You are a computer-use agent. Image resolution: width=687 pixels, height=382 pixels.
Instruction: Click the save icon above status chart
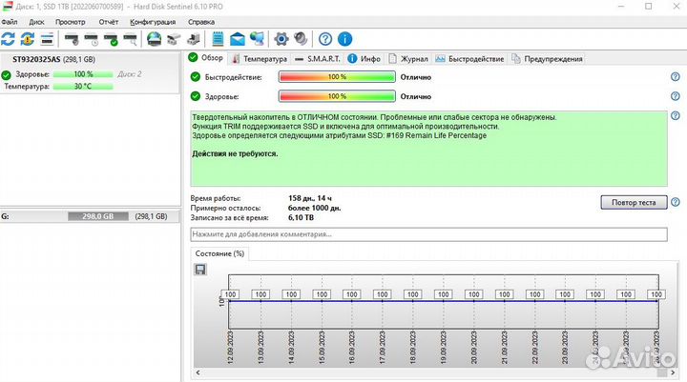tap(200, 270)
